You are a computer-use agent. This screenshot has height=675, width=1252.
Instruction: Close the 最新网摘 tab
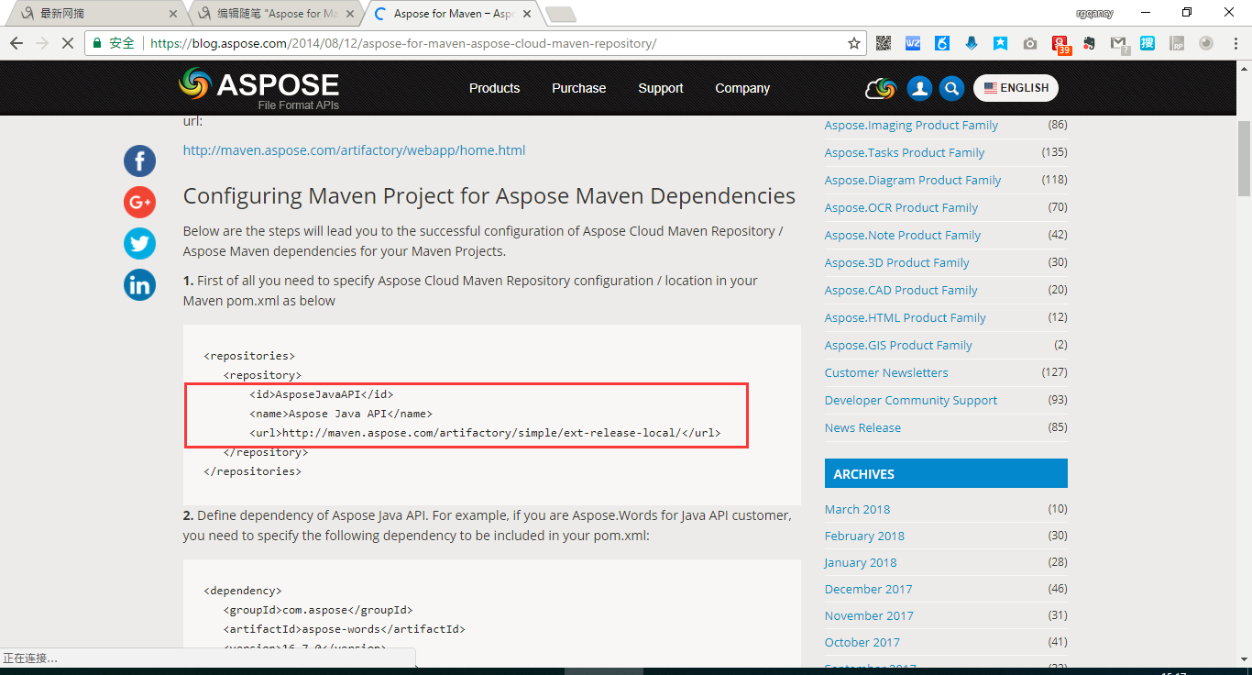point(174,14)
